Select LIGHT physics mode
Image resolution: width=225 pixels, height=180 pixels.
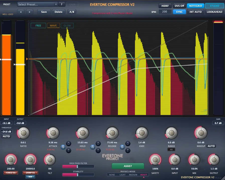tap(123, 175)
